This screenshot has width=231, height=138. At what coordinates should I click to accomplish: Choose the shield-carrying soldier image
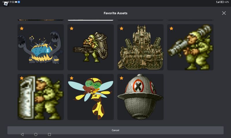(x=40, y=98)
